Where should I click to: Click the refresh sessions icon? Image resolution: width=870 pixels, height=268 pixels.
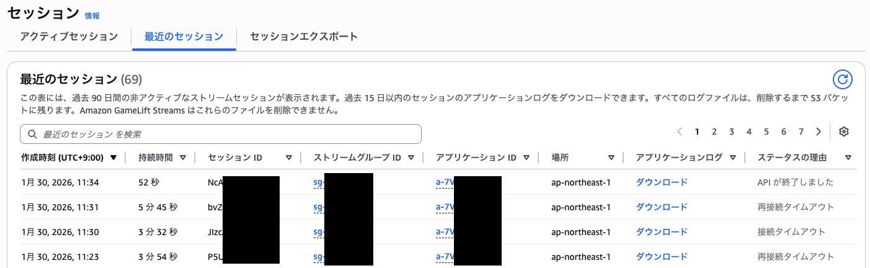842,79
